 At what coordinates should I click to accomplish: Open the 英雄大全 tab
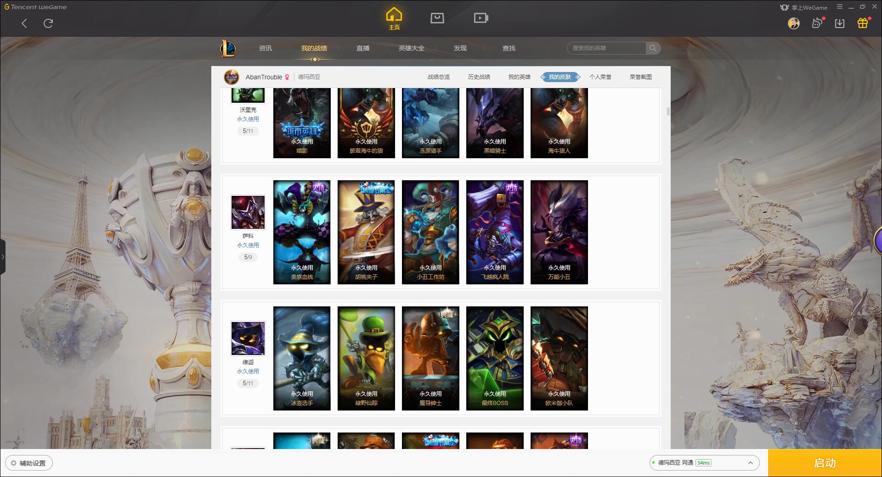[412, 48]
